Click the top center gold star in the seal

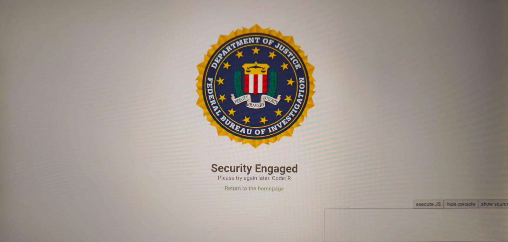pos(256,50)
